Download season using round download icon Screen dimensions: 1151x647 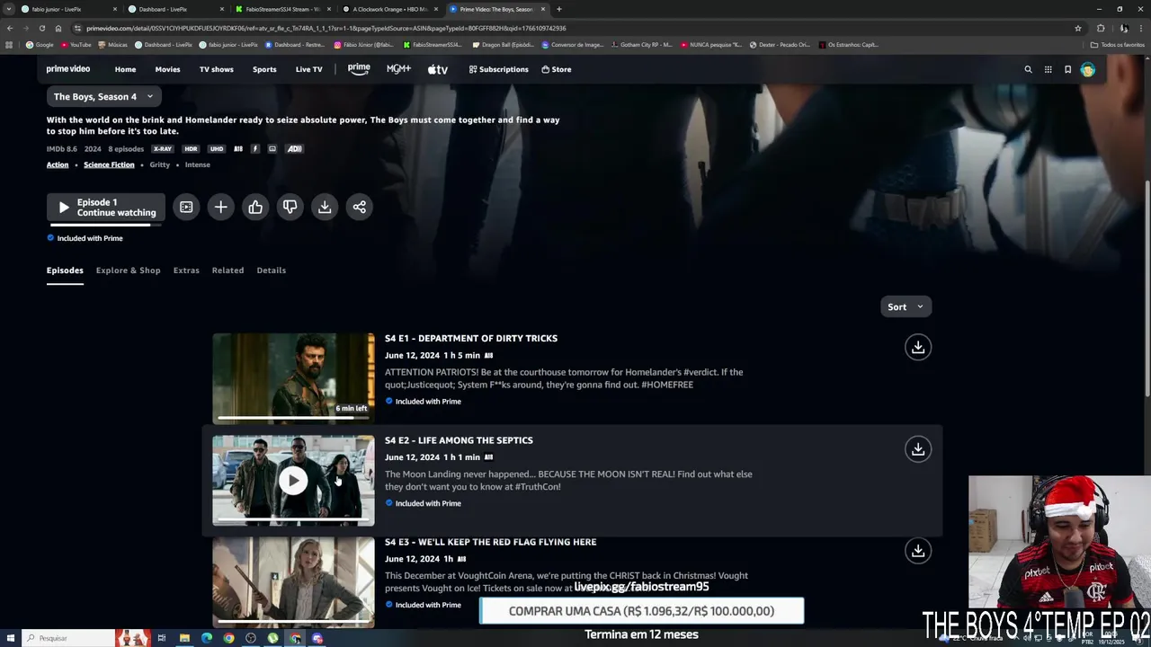[325, 208]
